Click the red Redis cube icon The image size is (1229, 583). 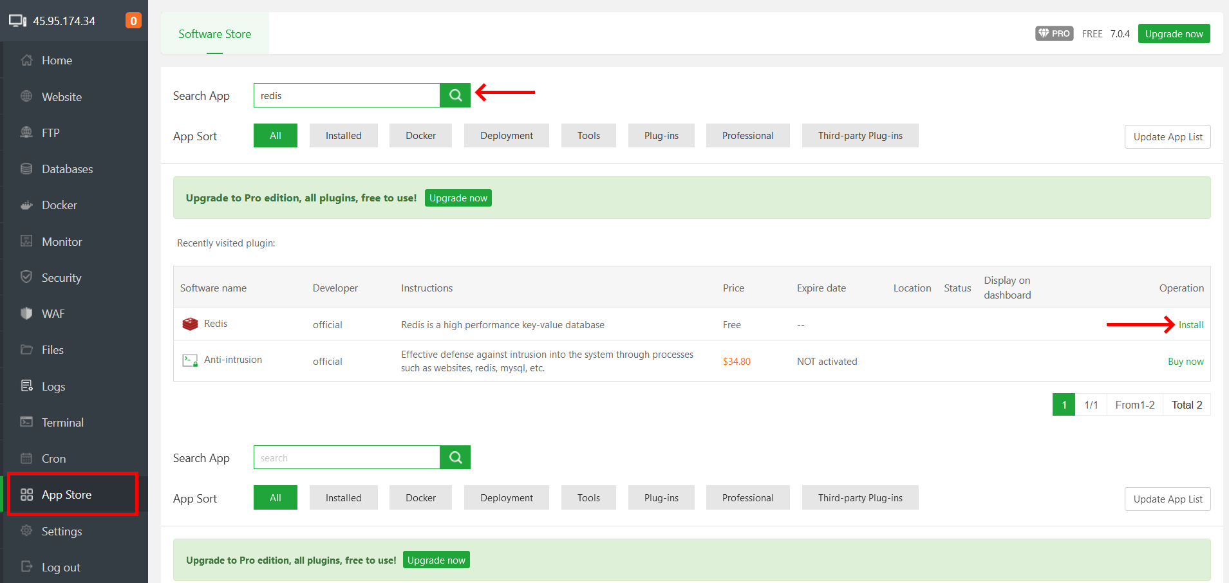pos(190,324)
